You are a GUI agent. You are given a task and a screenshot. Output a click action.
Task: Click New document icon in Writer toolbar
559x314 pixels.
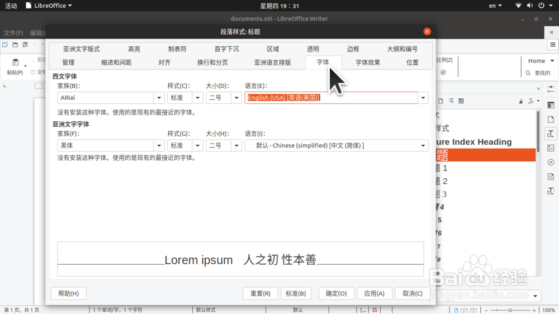(x=5, y=45)
